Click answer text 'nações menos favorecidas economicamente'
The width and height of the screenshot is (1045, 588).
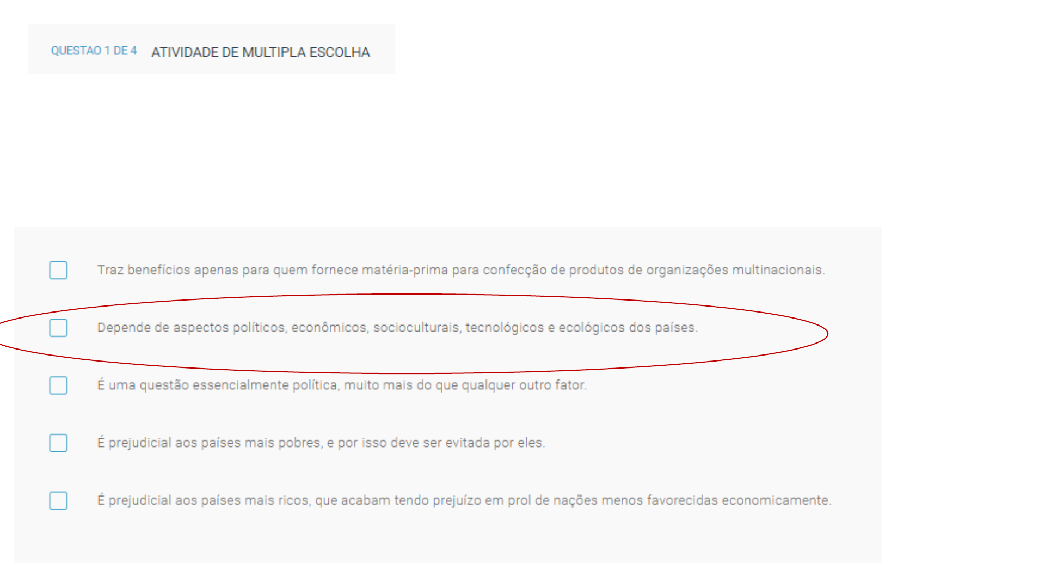pyautogui.click(x=692, y=500)
